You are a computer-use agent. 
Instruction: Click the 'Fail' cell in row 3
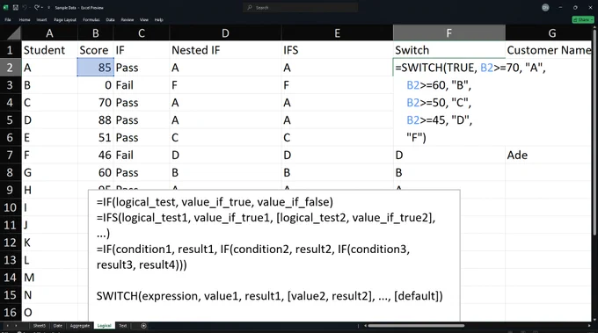point(142,85)
